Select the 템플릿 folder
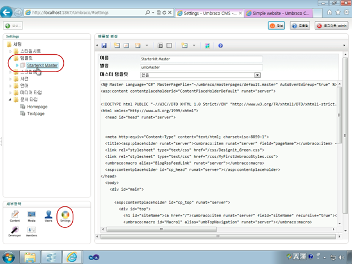This screenshot has width=352, height=264. click(27, 58)
